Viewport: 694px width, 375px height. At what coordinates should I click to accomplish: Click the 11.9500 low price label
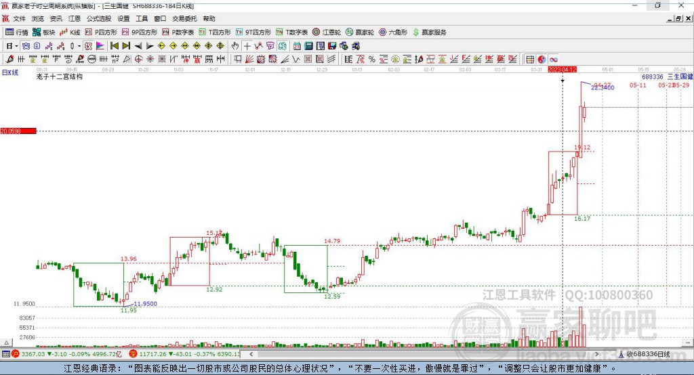coord(145,304)
